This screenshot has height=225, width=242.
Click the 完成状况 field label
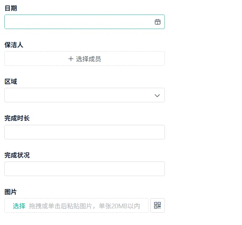pos(17,155)
